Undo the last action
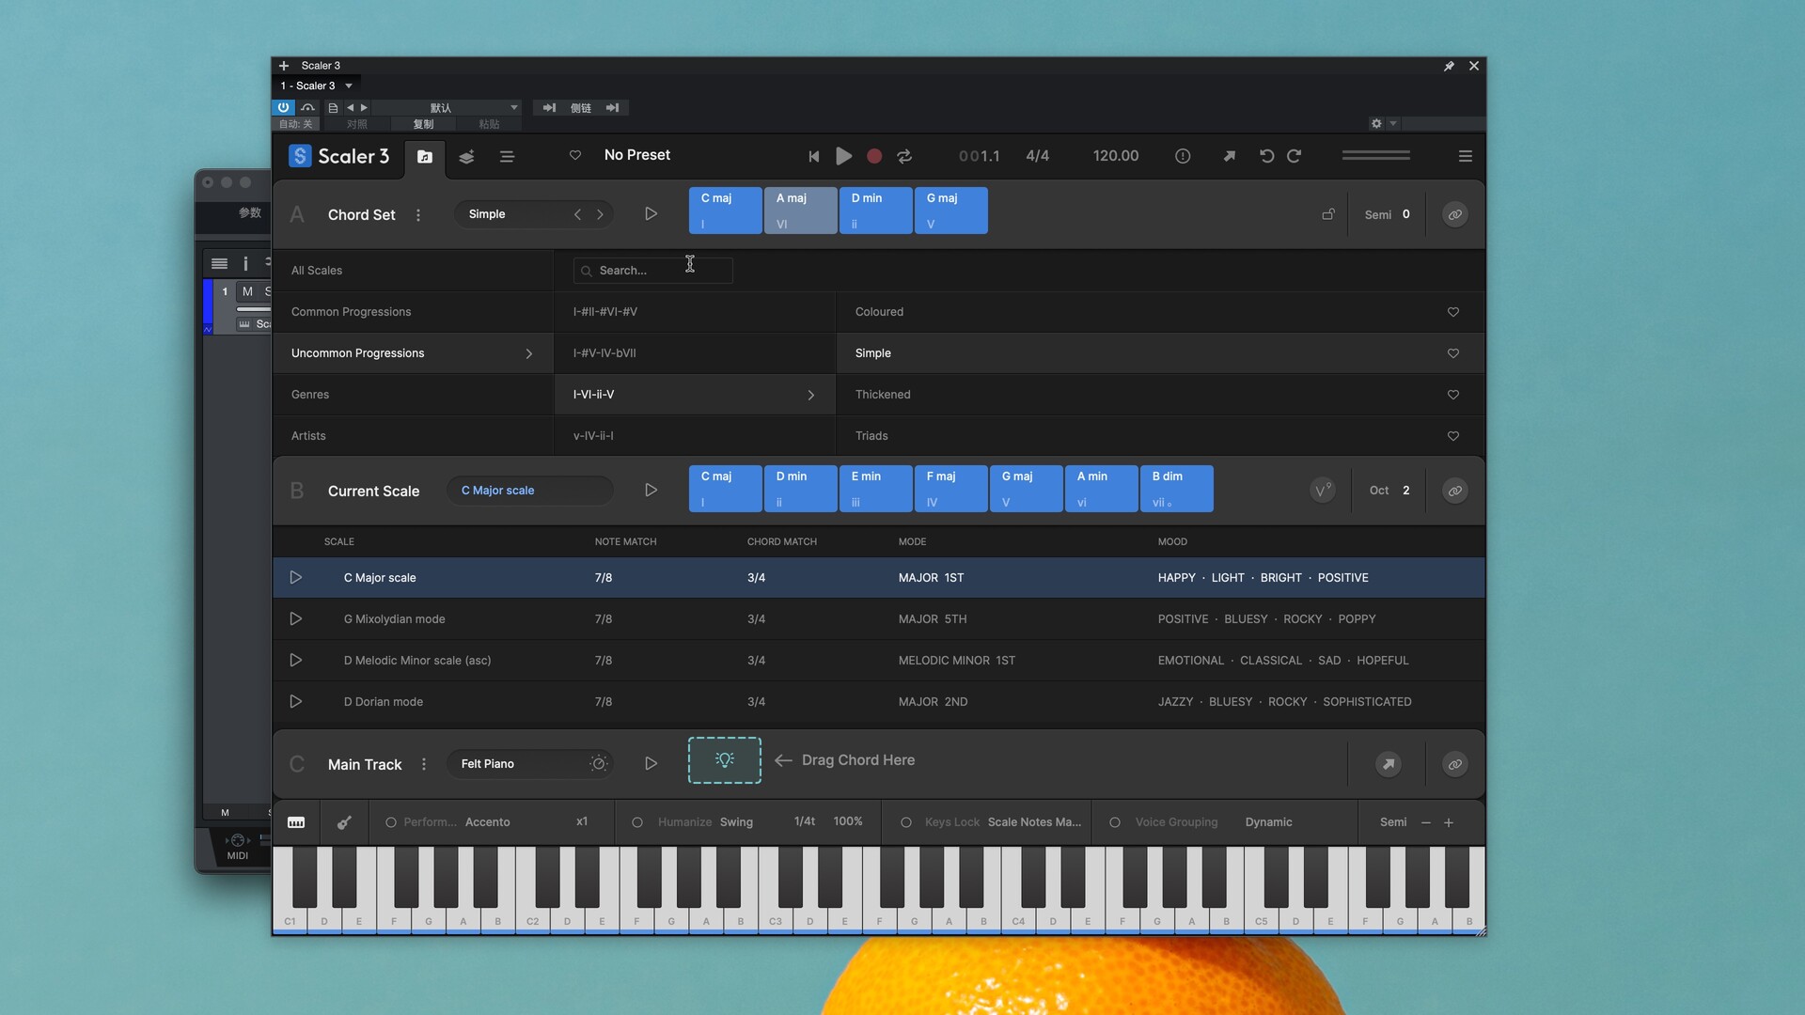 coord(1266,156)
